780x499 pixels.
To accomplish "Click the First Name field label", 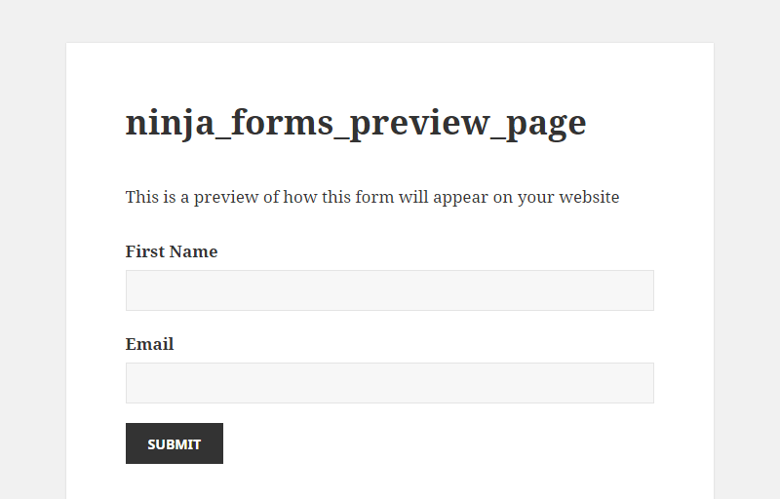I will click(172, 251).
